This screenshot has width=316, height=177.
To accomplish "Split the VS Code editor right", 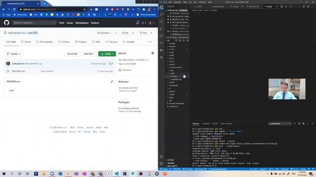I will (x=308, y=6).
